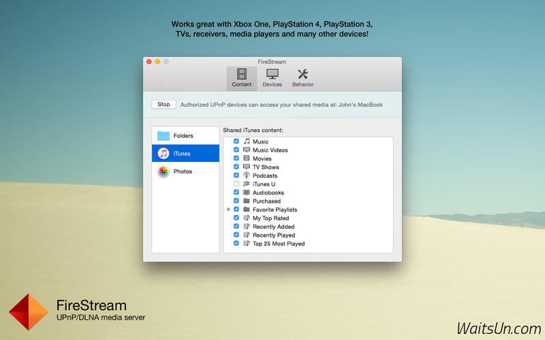Click the Recently Added playlist icon
The image size is (545, 340).
pyautogui.click(x=247, y=226)
